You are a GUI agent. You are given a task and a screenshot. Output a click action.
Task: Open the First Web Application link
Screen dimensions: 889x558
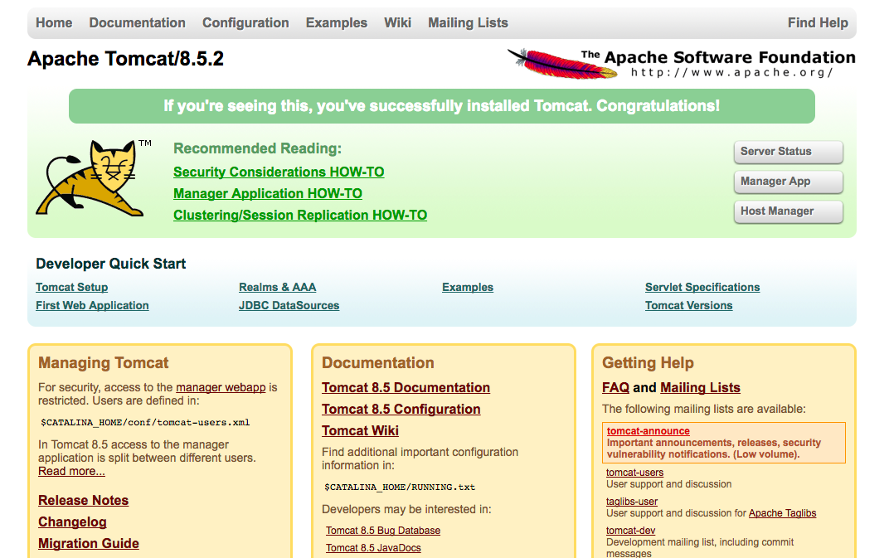92,305
